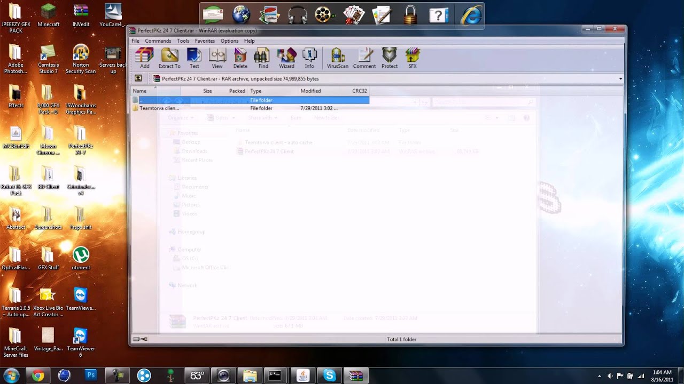This screenshot has width=684, height=384.
Task: Select the highlighted parent folder row
Action: click(x=251, y=100)
